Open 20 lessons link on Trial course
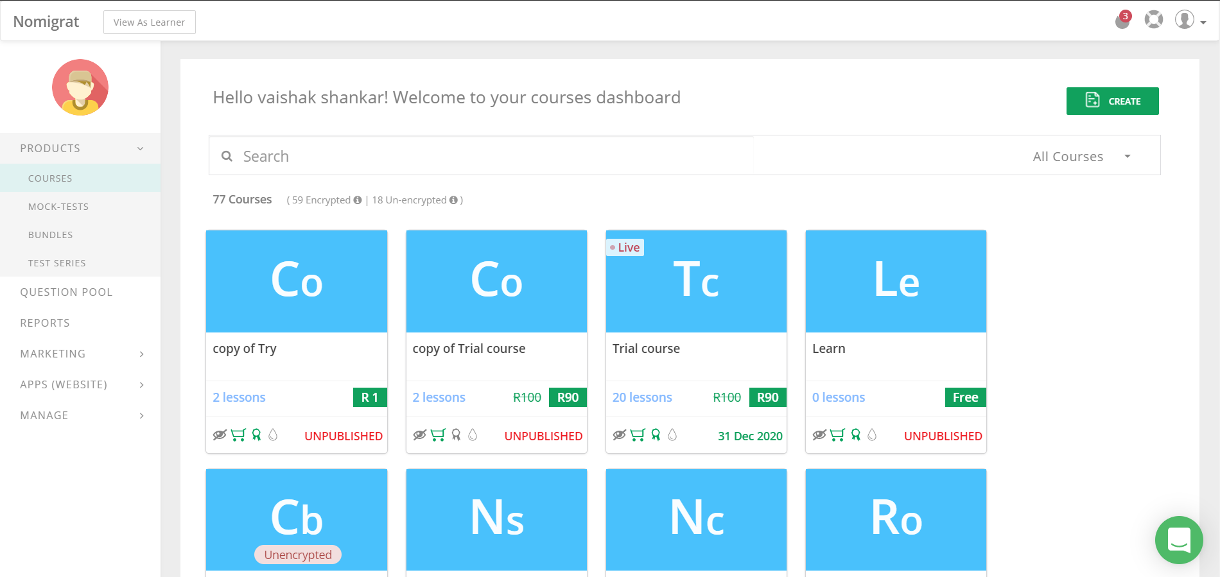Screen dimensions: 1220x577 point(642,397)
